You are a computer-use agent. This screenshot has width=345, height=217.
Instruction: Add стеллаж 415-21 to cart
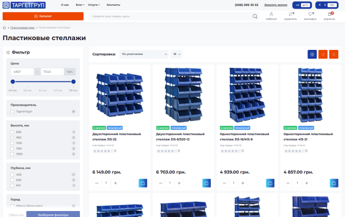click(x=334, y=183)
